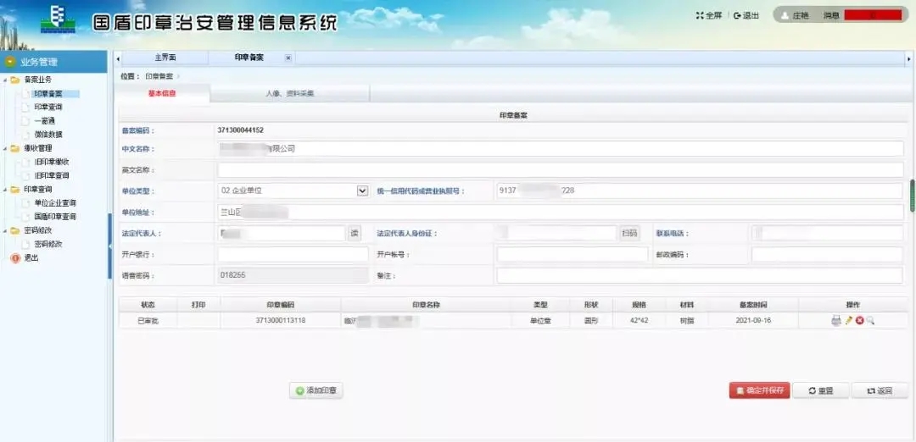The width and height of the screenshot is (916, 442).
Task: Click the 重置 reset button
Action: (x=820, y=390)
